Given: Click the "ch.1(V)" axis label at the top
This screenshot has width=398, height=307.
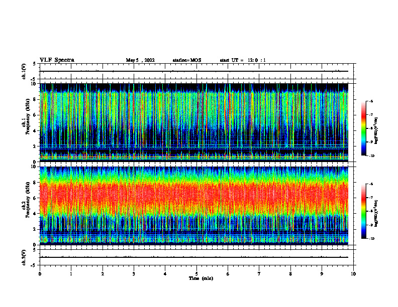Looking at the screenshot, I should 24,71.
